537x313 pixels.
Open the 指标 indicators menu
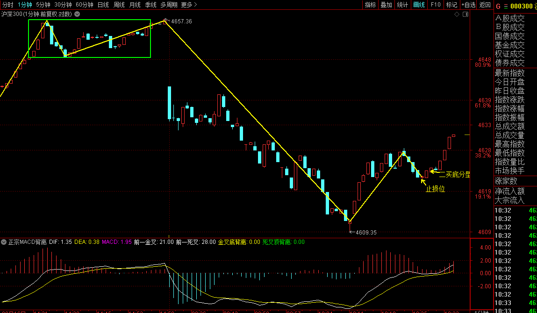[x=370, y=5]
